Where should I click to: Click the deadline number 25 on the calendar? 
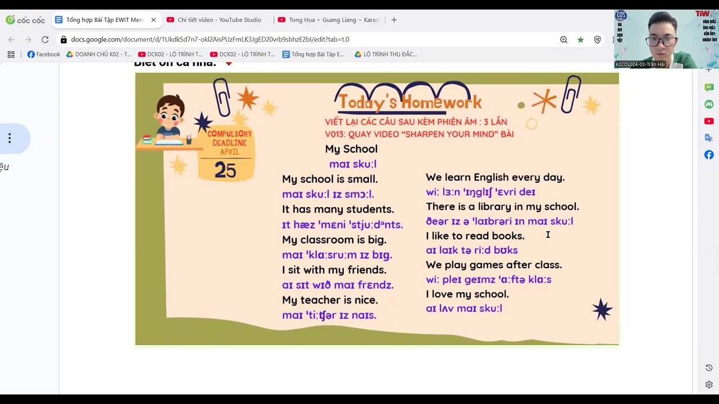pos(225,171)
